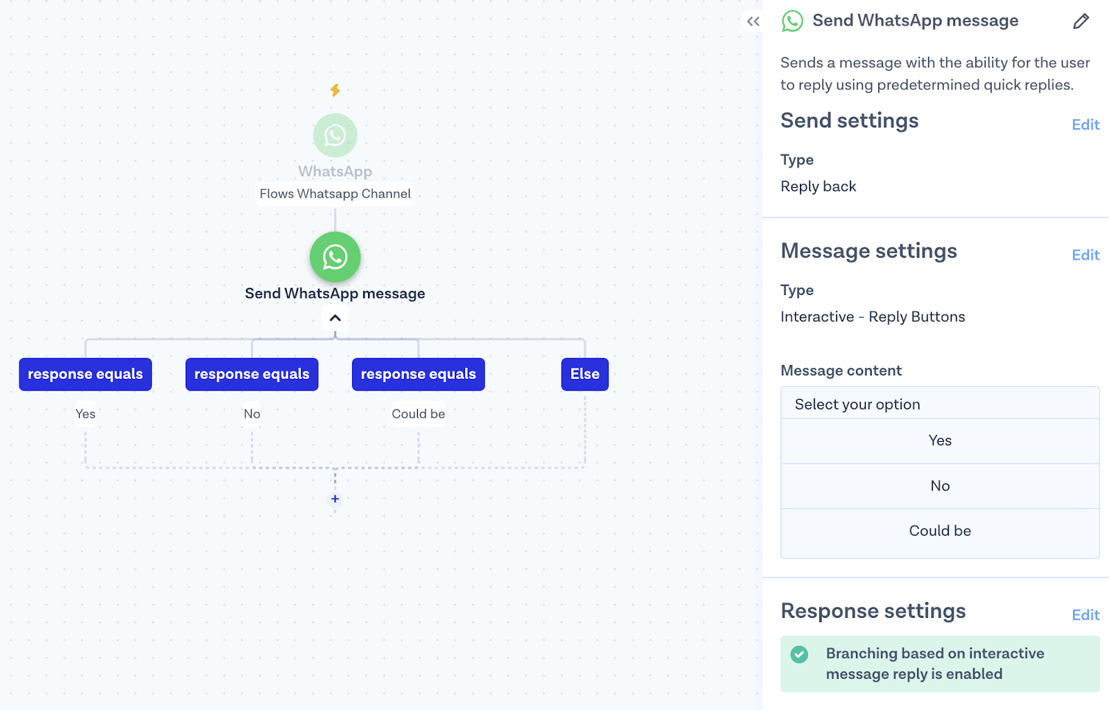This screenshot has height=710, width=1109.
Task: Click the green checkmark in branching notice
Action: point(799,654)
